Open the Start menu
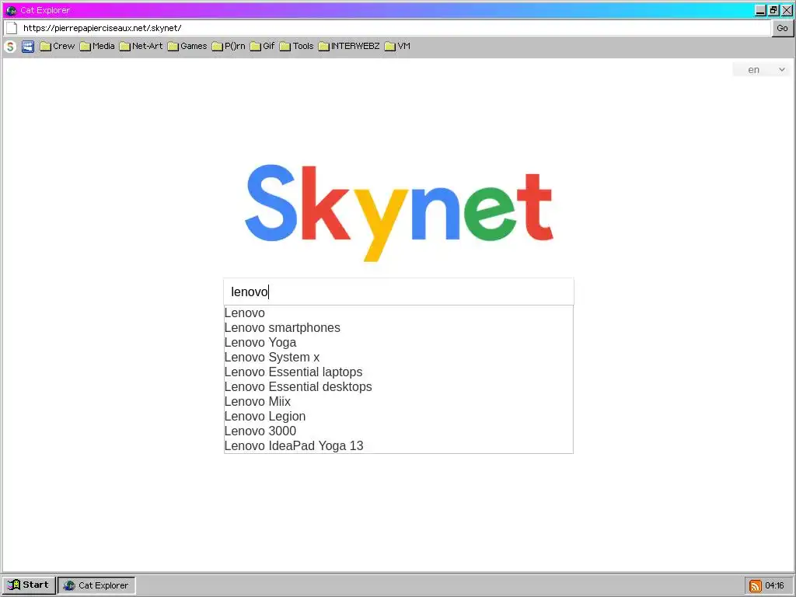Image resolution: width=796 pixels, height=597 pixels. pyautogui.click(x=29, y=585)
